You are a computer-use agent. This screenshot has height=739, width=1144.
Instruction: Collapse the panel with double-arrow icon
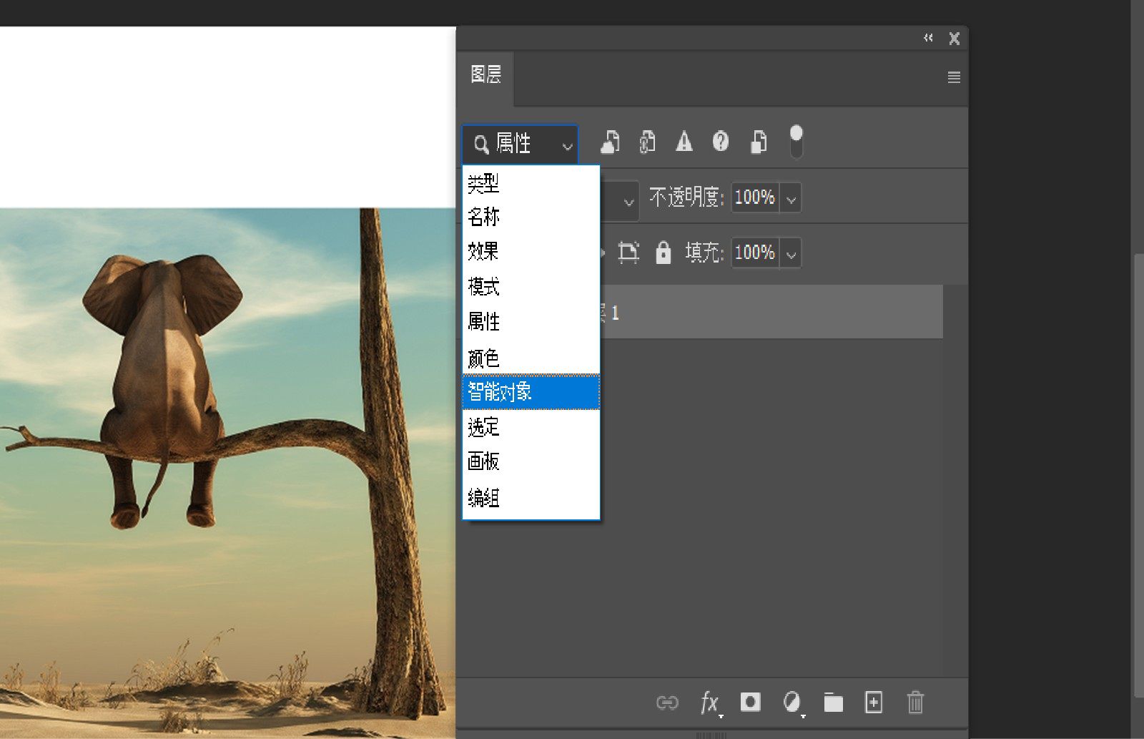pos(928,38)
